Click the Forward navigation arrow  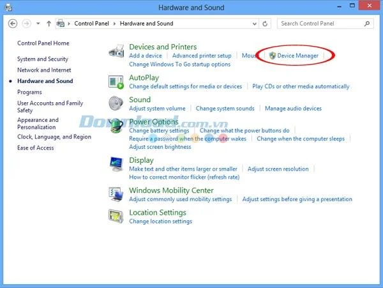pyautogui.click(x=26, y=24)
